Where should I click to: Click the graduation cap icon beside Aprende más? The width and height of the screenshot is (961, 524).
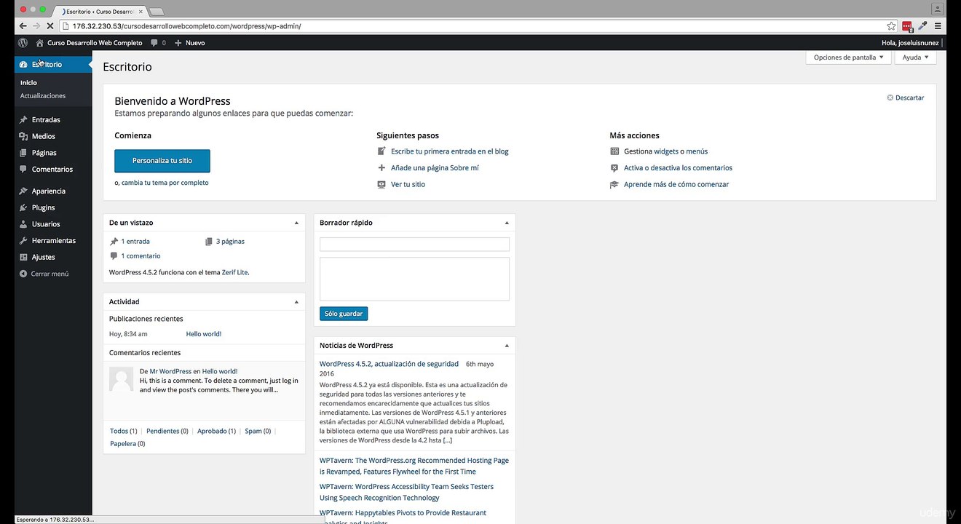[614, 185]
